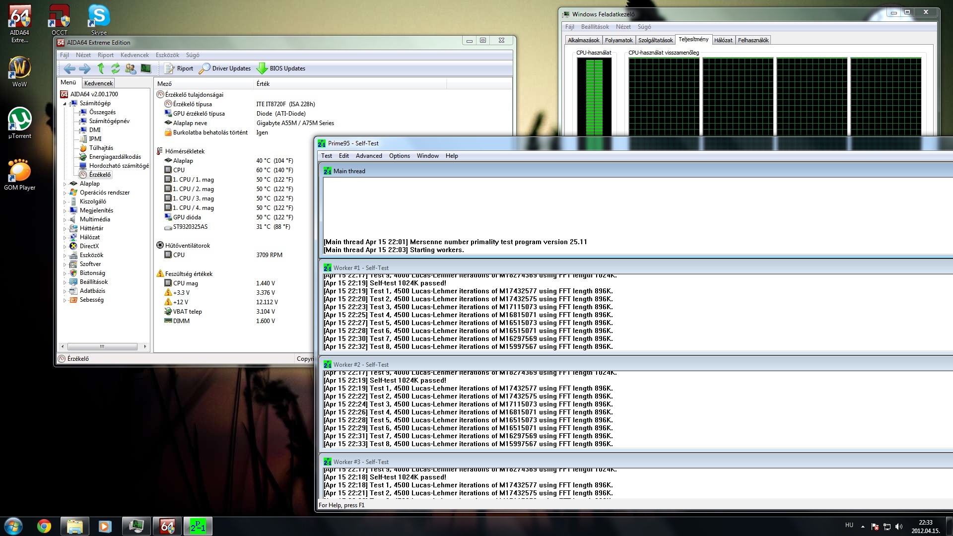Click the Worker #1 Self-Test title bar
Screen dimensions: 953x536
pos(636,268)
